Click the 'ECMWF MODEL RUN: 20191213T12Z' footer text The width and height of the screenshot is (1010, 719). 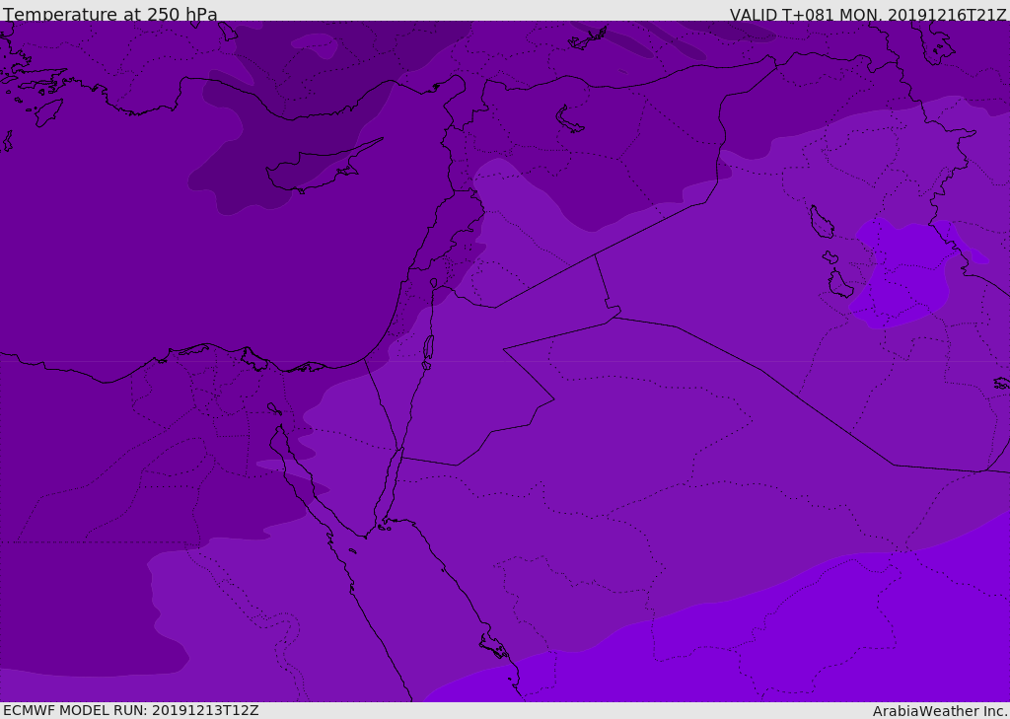[x=131, y=711]
